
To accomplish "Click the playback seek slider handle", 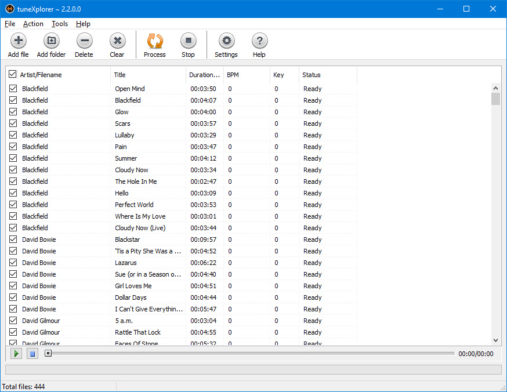I will click(48, 353).
